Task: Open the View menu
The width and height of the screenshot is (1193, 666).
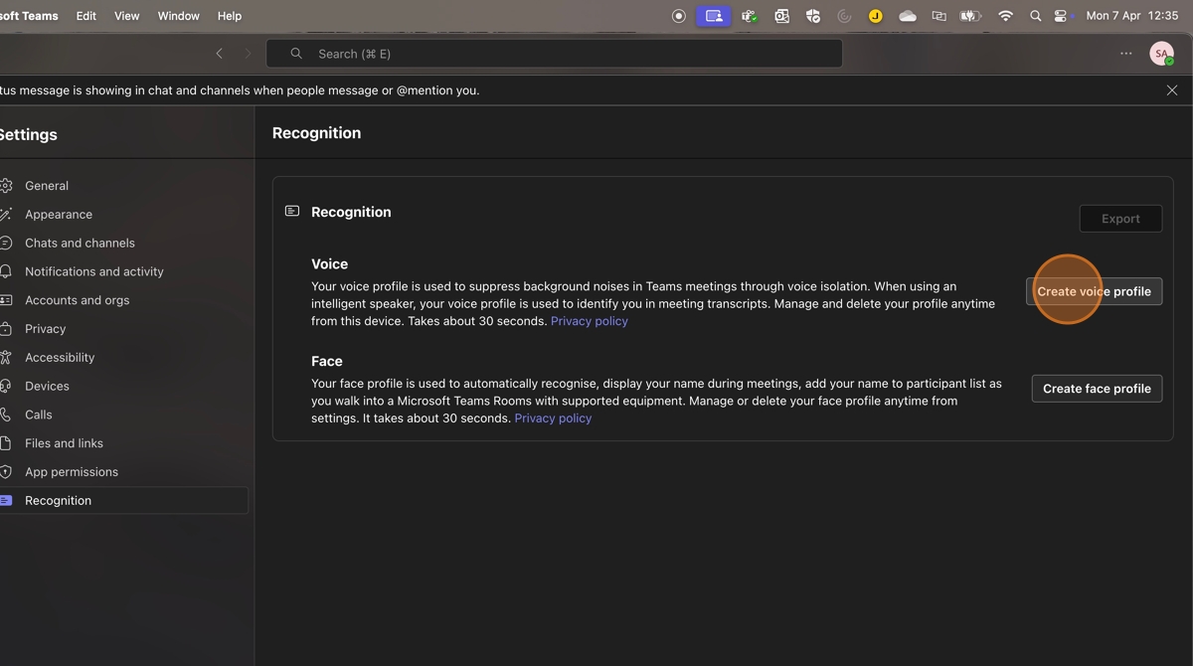Action: click(x=127, y=16)
